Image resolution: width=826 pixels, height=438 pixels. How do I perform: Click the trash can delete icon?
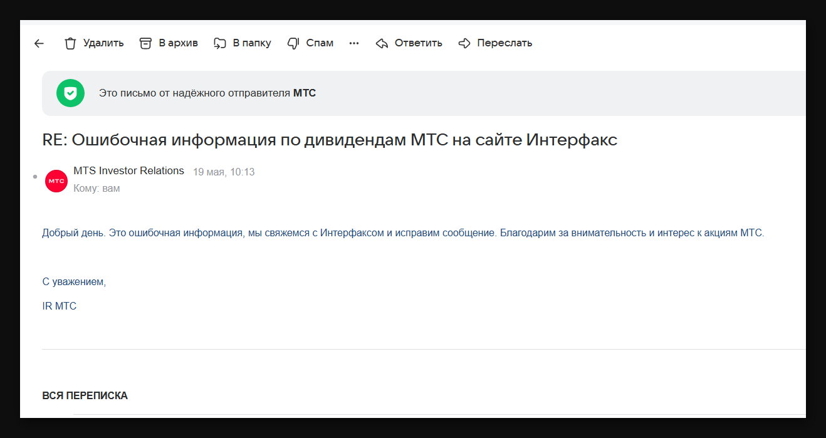click(x=70, y=43)
